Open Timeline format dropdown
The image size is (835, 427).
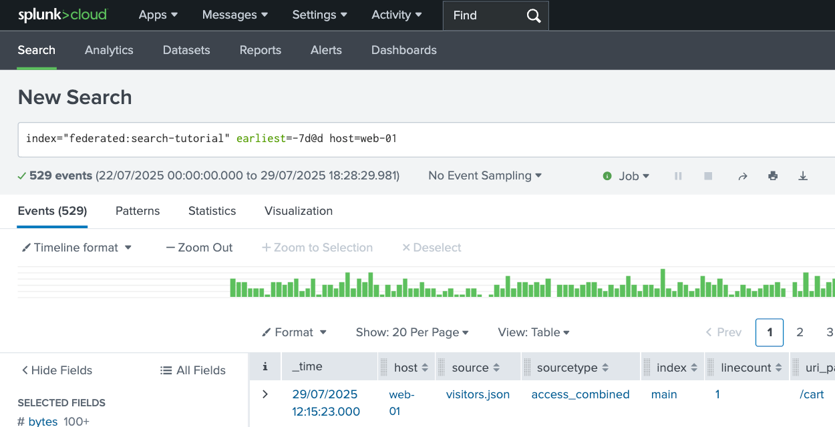tap(77, 248)
